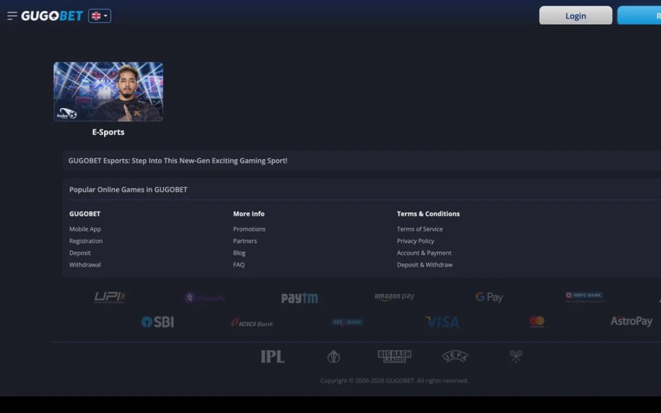Click the SBI bank logo
This screenshot has width=661, height=413.
click(x=157, y=322)
